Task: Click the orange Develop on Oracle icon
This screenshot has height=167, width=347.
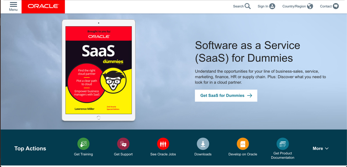Action: 243,144
